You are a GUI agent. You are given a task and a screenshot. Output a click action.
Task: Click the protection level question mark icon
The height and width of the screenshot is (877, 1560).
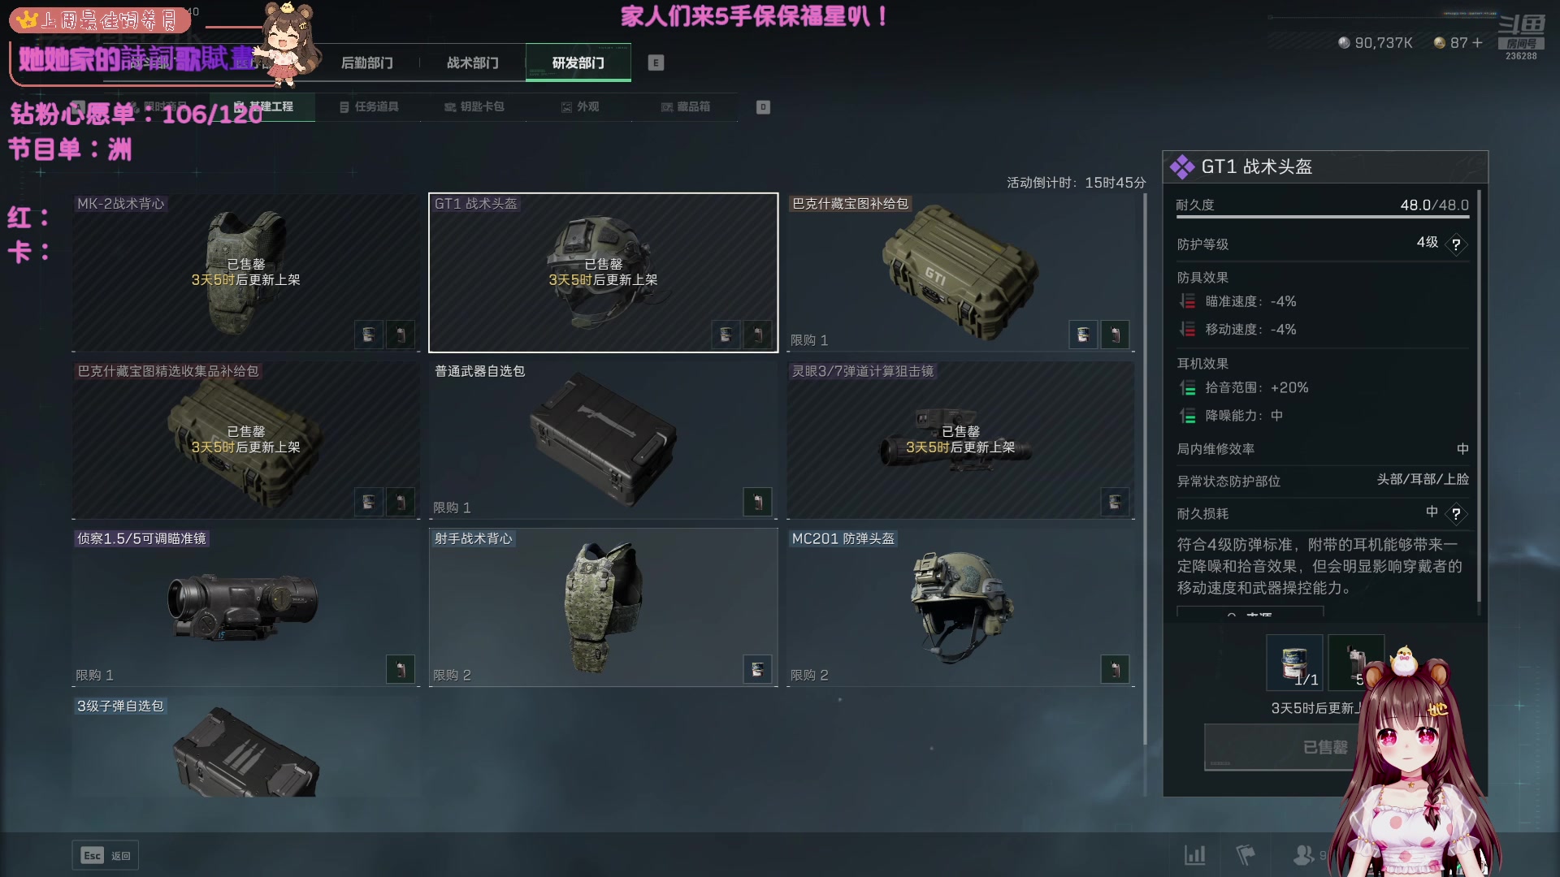click(x=1456, y=244)
